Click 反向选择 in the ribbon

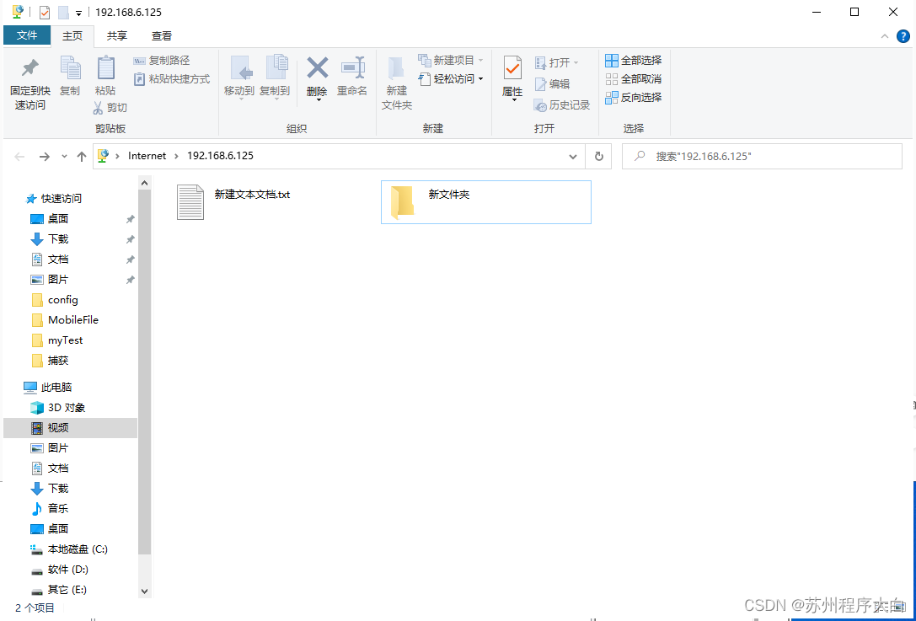[x=633, y=98]
